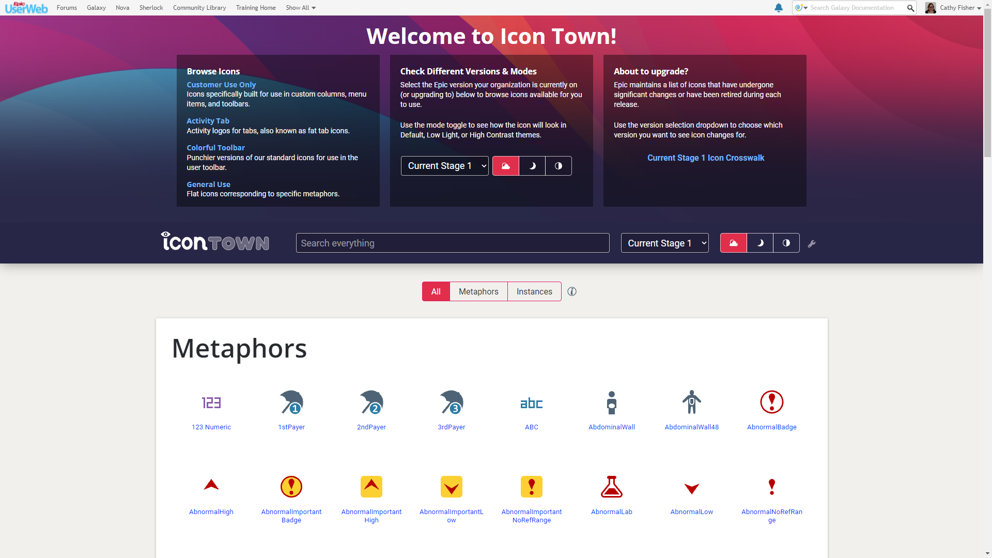Image resolution: width=992 pixels, height=558 pixels.
Task: Open Sherlock in the top menu
Action: click(151, 8)
